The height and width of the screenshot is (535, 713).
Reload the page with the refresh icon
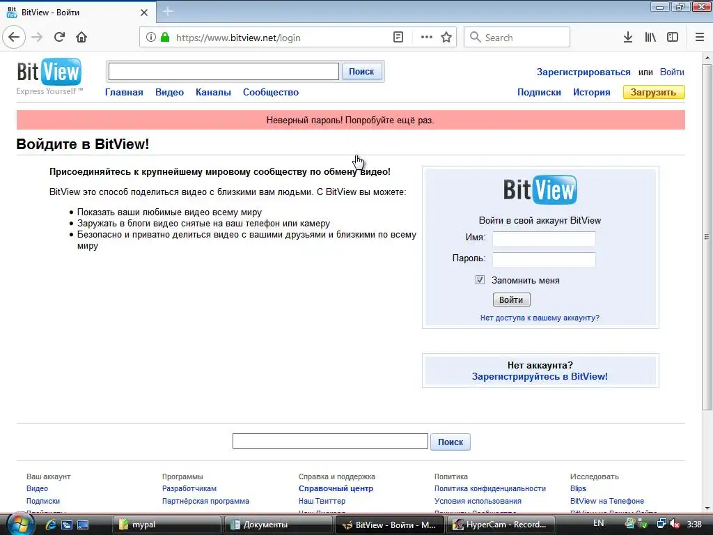point(59,38)
